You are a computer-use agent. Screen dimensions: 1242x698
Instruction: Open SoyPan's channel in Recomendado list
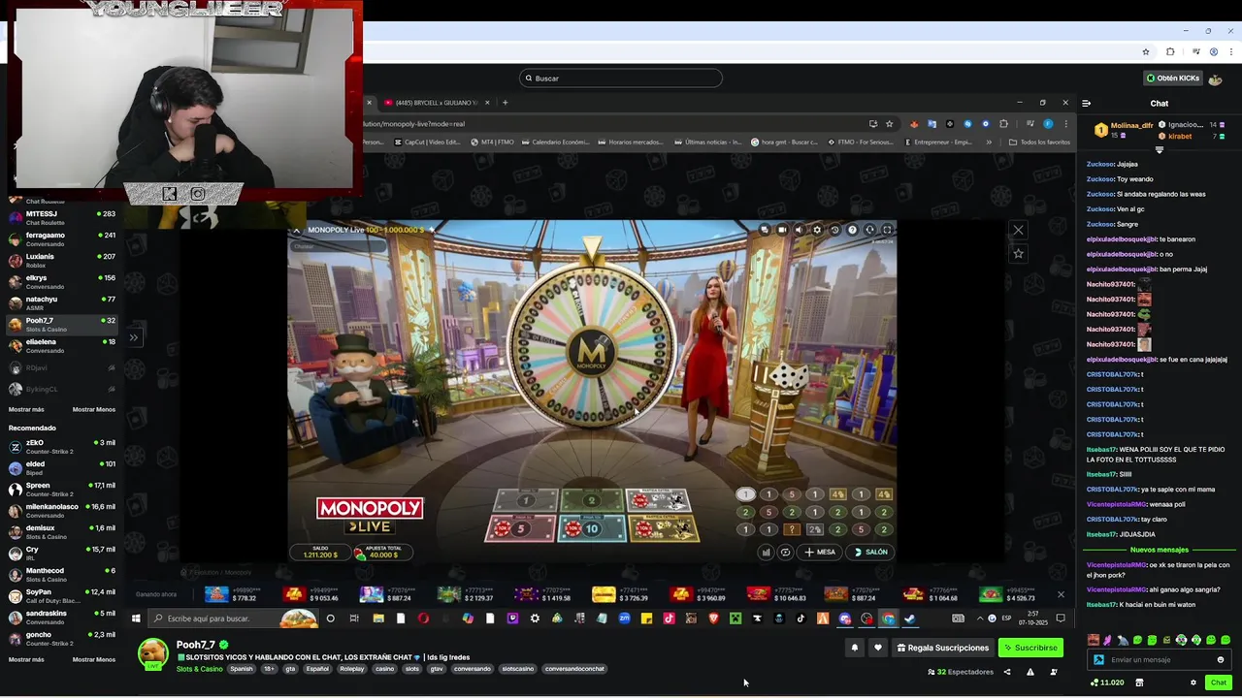[x=60, y=595]
